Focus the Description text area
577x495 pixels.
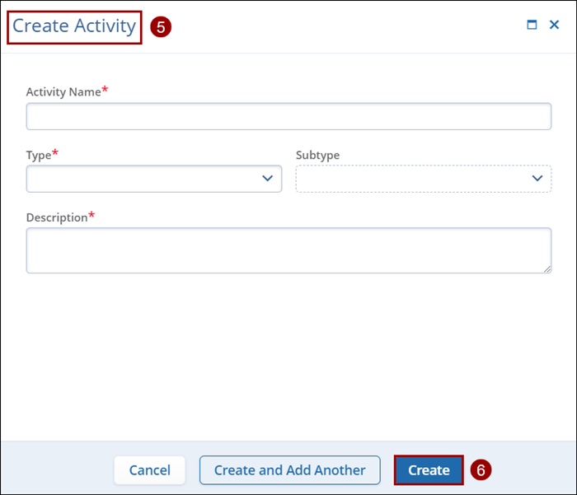[288, 250]
